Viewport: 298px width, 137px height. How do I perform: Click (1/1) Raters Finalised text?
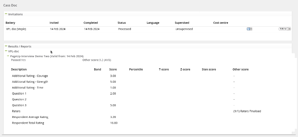click(247, 111)
